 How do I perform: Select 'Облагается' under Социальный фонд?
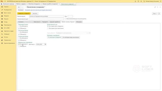point(19,40)
